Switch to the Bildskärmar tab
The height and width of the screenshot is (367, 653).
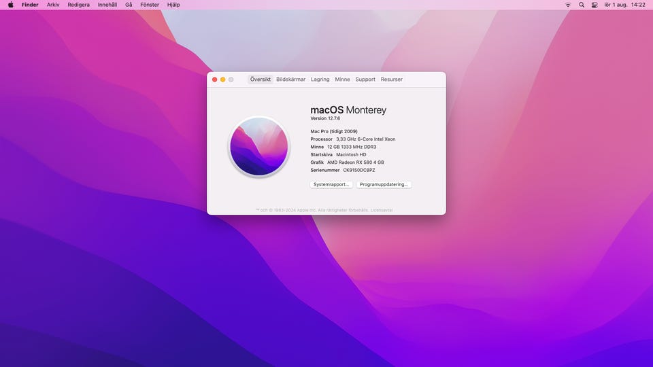290,79
